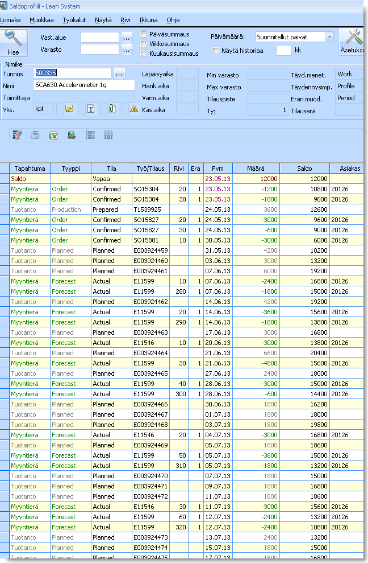The image size is (368, 563).
Task: Sort by Tila column header
Action: 111,169
